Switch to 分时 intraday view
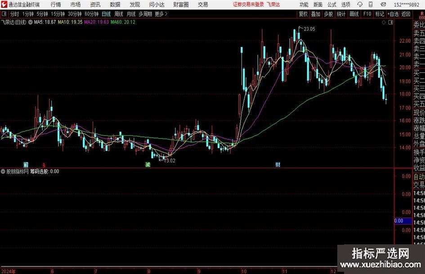This screenshot has width=425, height=274. pyautogui.click(x=14, y=14)
